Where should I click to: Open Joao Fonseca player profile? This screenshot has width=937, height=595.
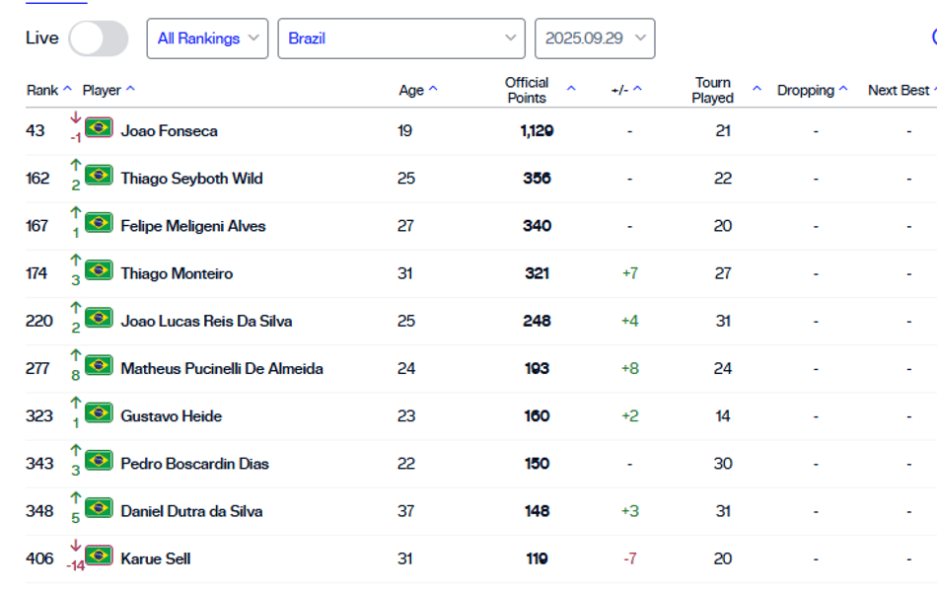click(169, 131)
